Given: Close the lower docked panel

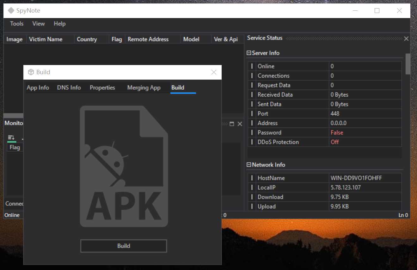Looking at the screenshot, I should 240,124.
